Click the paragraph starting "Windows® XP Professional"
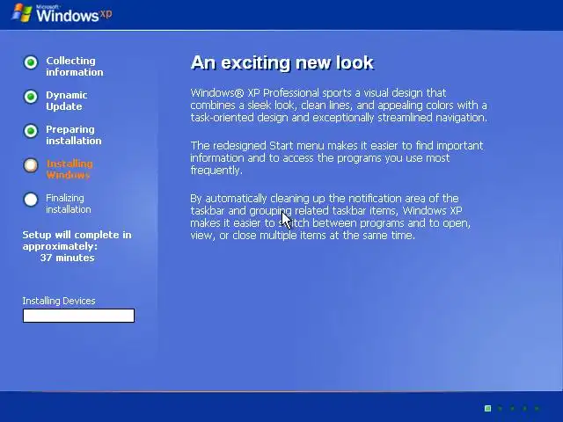This screenshot has height=422, width=563. 339,105
